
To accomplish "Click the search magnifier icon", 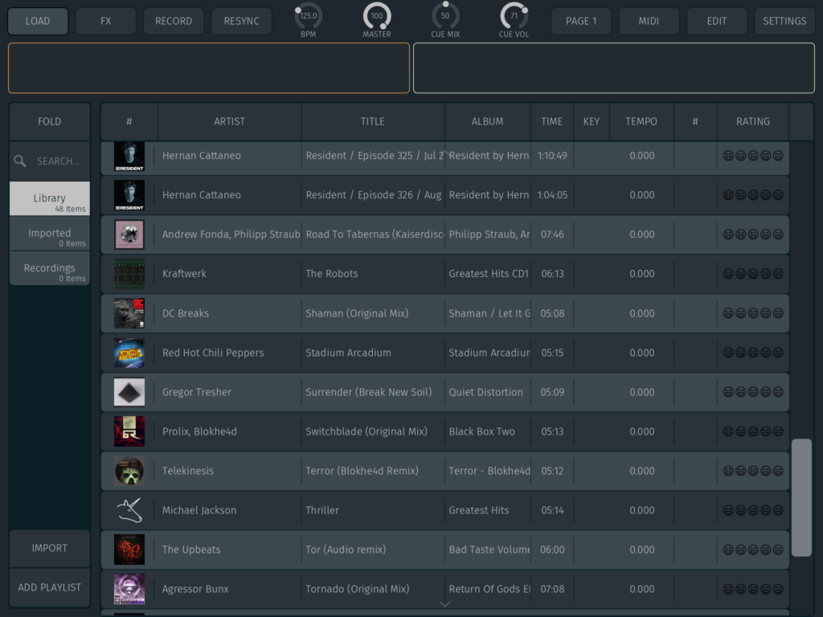I will tap(20, 161).
